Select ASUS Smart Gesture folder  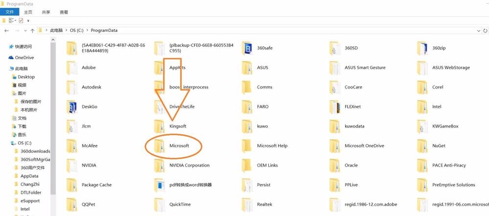[x=358, y=67]
